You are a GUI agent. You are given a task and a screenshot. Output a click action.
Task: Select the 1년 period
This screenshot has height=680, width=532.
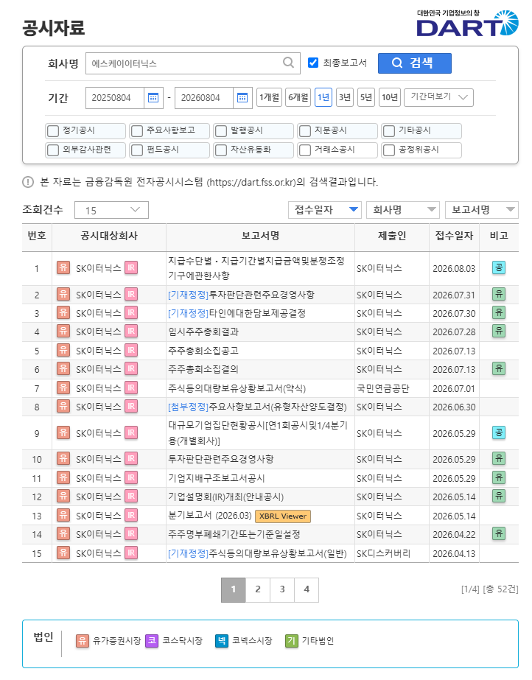click(323, 97)
